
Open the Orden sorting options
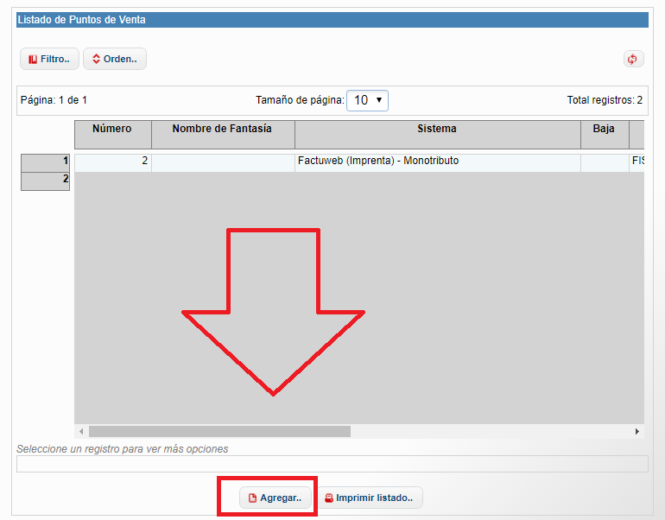coord(114,59)
